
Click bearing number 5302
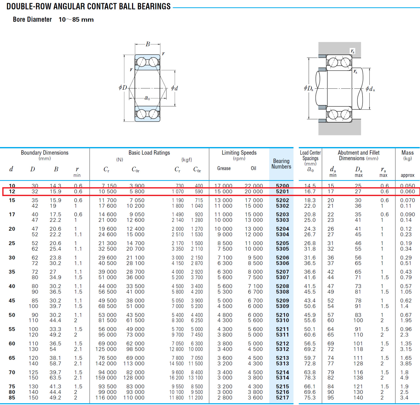click(x=282, y=206)
